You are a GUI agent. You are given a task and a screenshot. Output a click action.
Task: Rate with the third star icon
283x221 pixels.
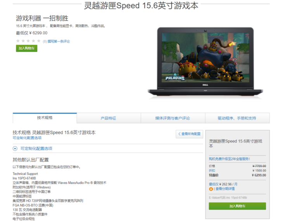28,41
